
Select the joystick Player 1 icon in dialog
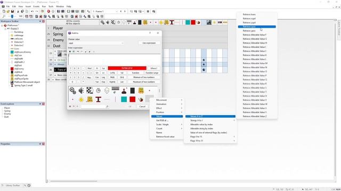(x=124, y=91)
